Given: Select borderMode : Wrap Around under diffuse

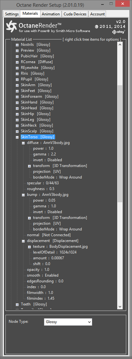Looking at the screenshot, I should coord(57,177).
